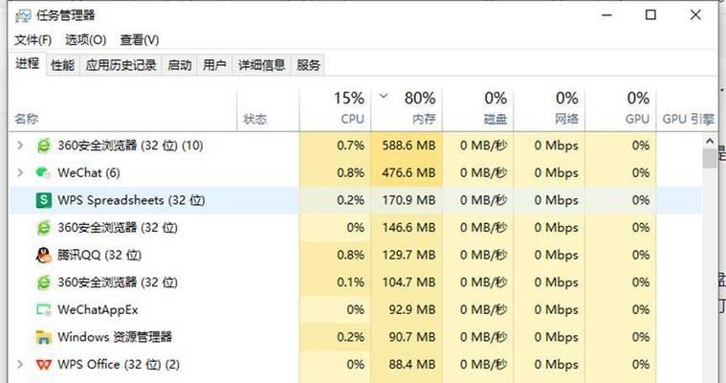Switch to the 性能 tab
This screenshot has height=383, width=726.
[x=62, y=65]
